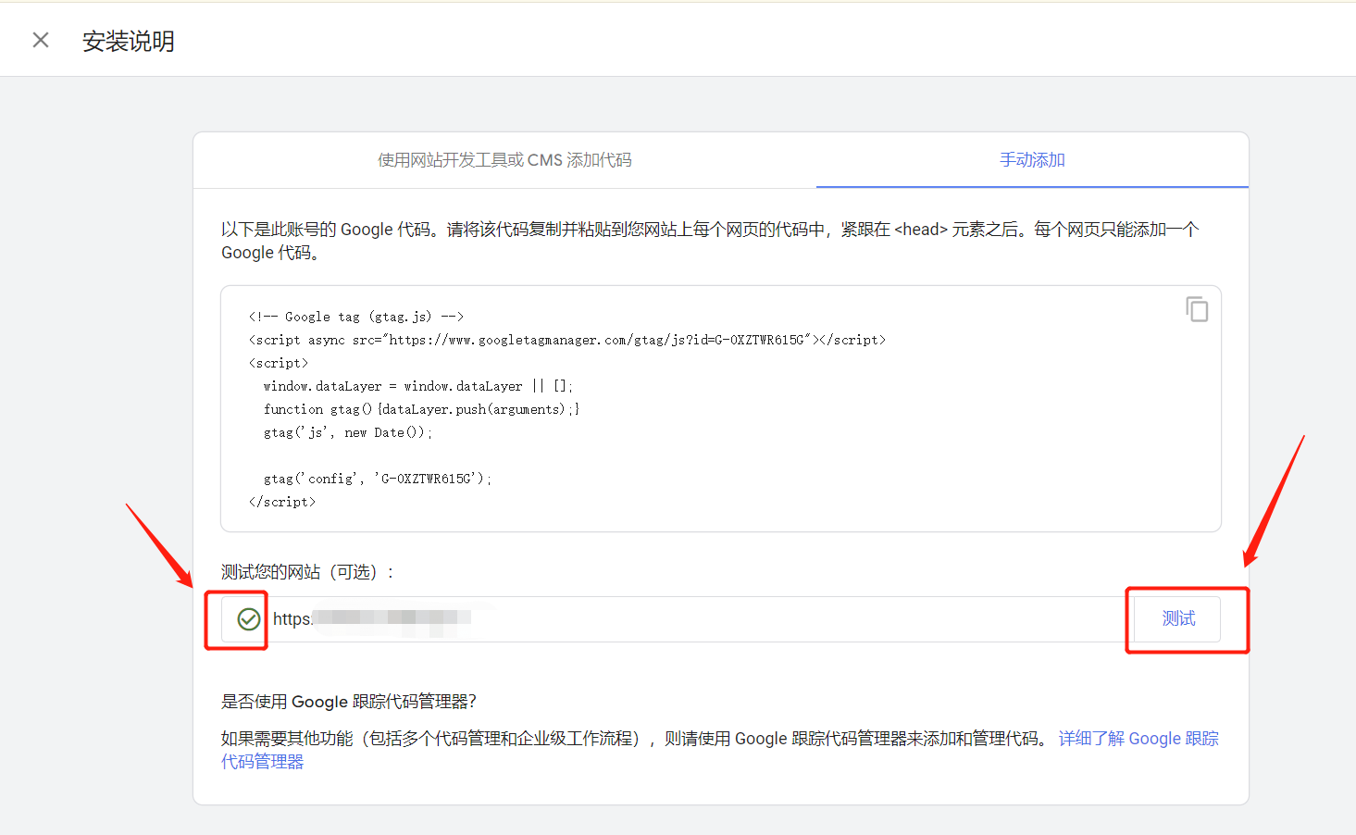Click the green checkmark icon beside the URL
This screenshot has width=1356, height=835.
249,619
